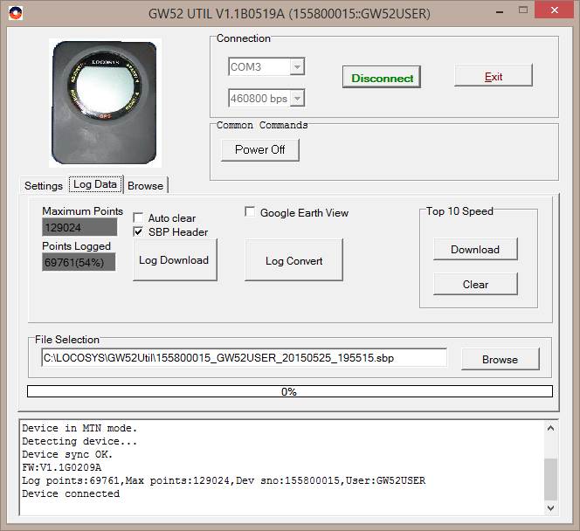Click the GPS device photo thumbnail

[x=105, y=103]
